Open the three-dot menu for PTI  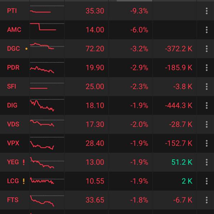[x=207, y=11]
